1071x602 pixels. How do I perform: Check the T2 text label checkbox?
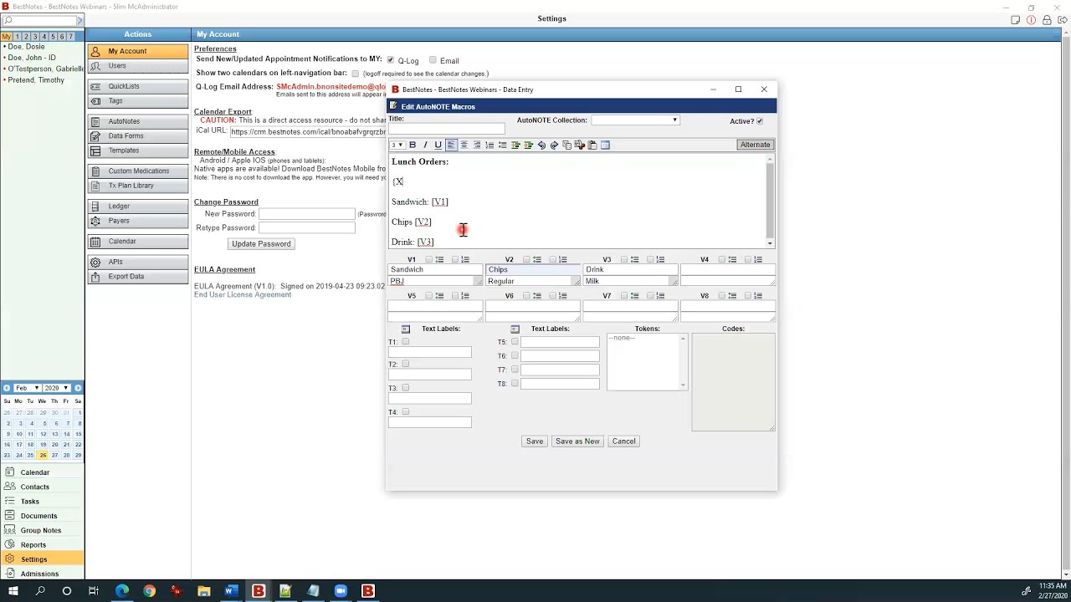pyautogui.click(x=406, y=364)
